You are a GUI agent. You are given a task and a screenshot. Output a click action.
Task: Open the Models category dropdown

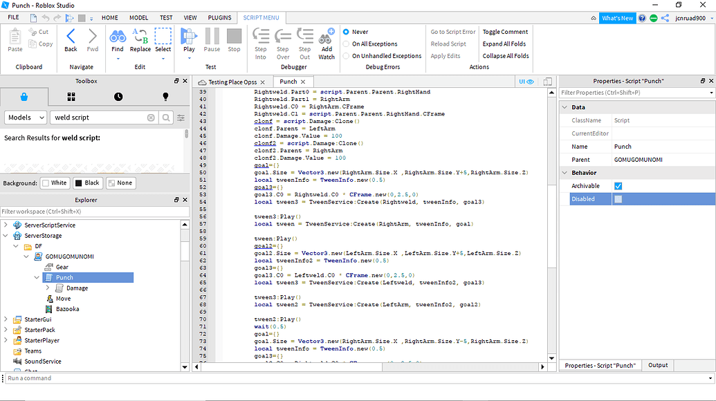(x=26, y=118)
